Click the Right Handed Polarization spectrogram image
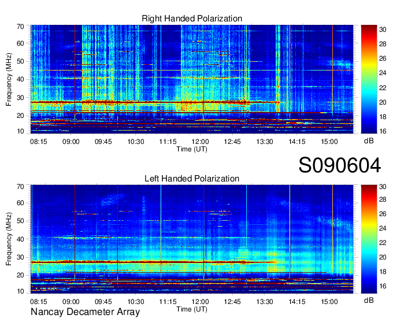 (x=192, y=79)
